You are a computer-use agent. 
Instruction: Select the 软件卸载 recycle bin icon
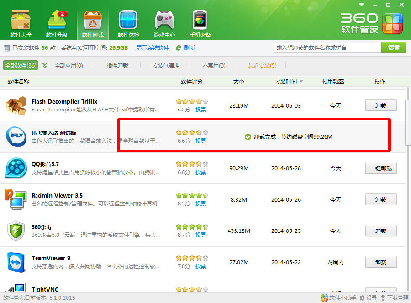tap(93, 24)
